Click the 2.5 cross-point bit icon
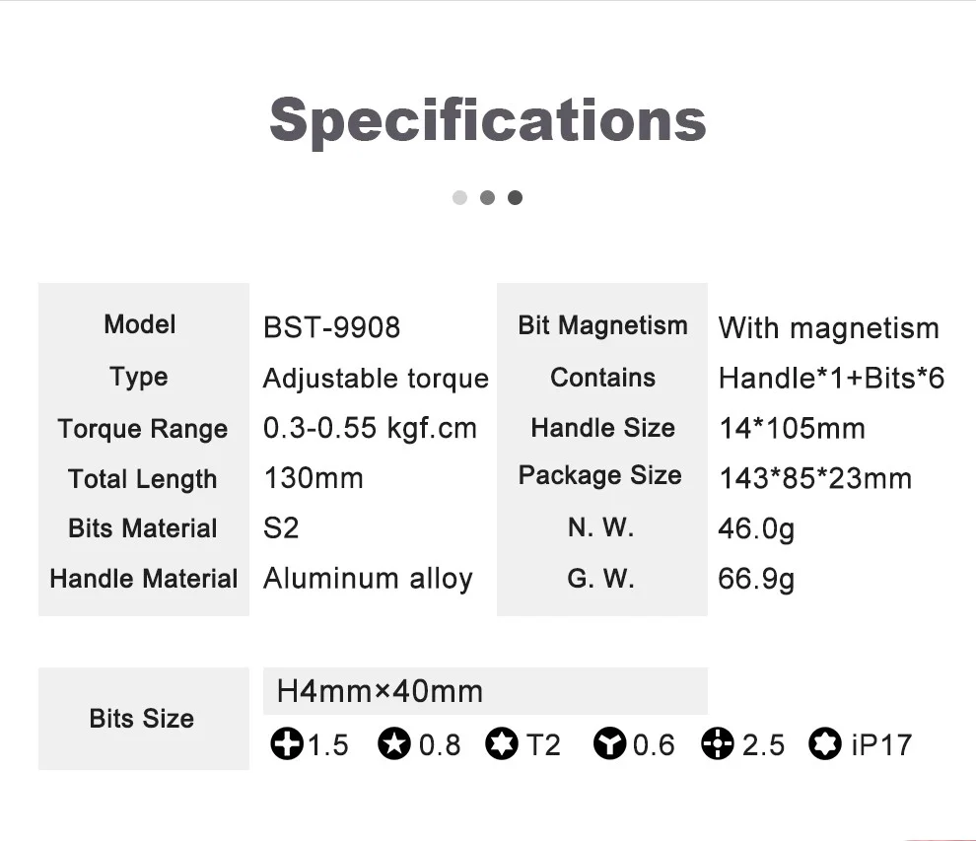 (718, 744)
